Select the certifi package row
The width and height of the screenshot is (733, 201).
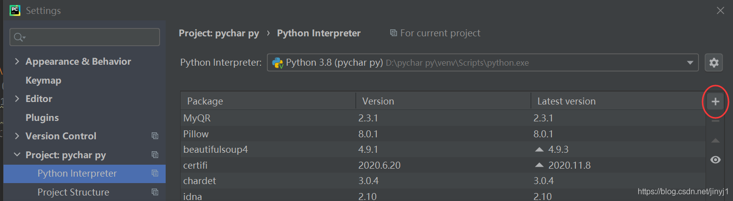pos(443,165)
